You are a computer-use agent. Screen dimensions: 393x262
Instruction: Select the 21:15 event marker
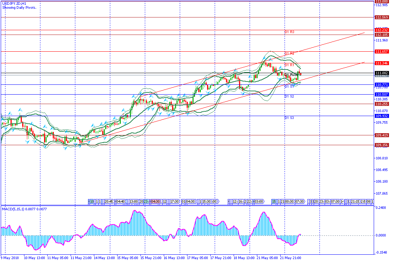point(356,201)
